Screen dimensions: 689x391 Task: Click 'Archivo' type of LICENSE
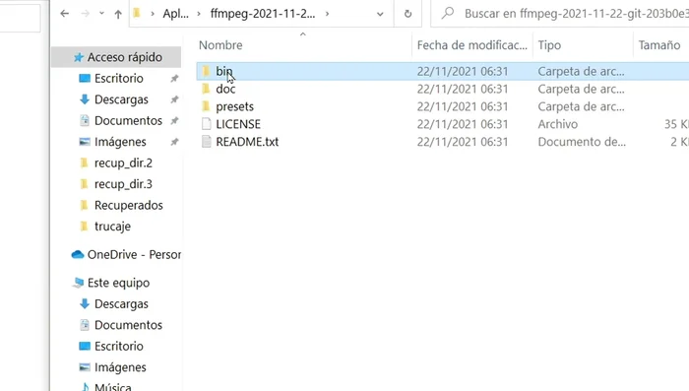[x=558, y=124]
